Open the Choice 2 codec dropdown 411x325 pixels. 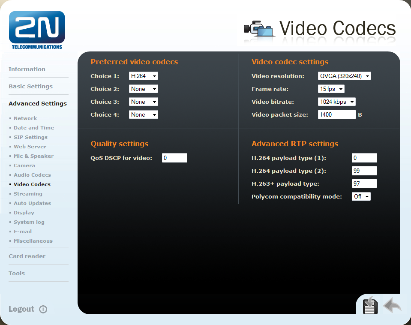tap(143, 89)
